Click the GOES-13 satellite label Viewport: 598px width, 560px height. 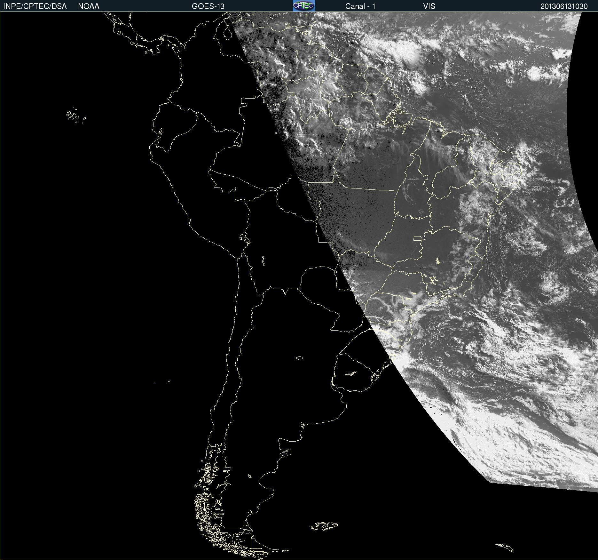click(x=208, y=6)
